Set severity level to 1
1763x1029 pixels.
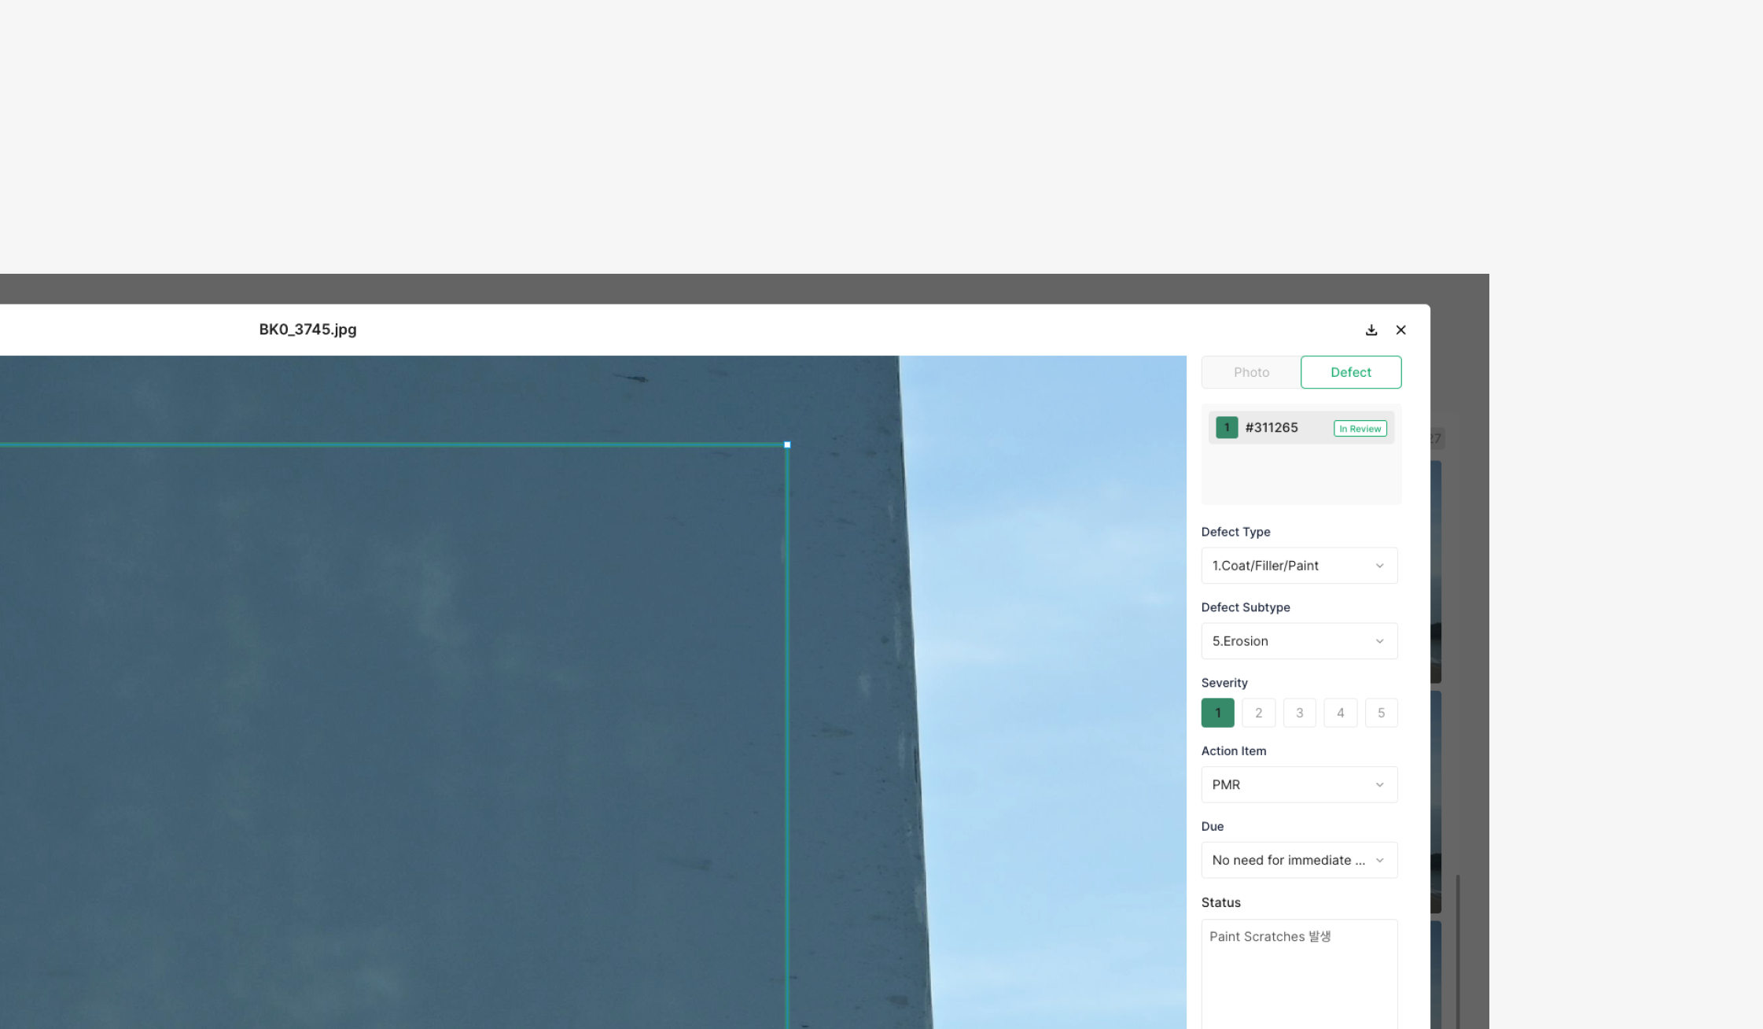click(x=1217, y=713)
